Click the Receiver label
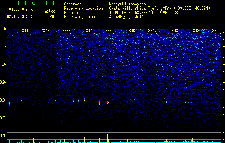The image size is (225, 143). tap(73, 13)
